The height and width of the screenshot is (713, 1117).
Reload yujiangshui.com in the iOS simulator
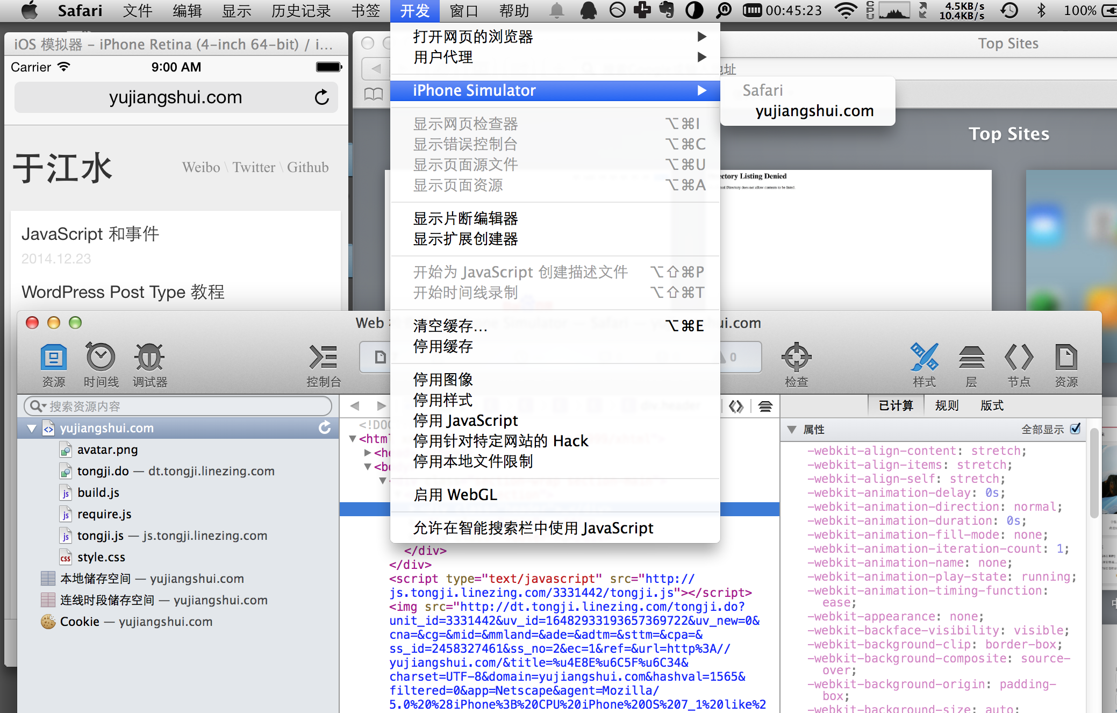[x=321, y=97]
